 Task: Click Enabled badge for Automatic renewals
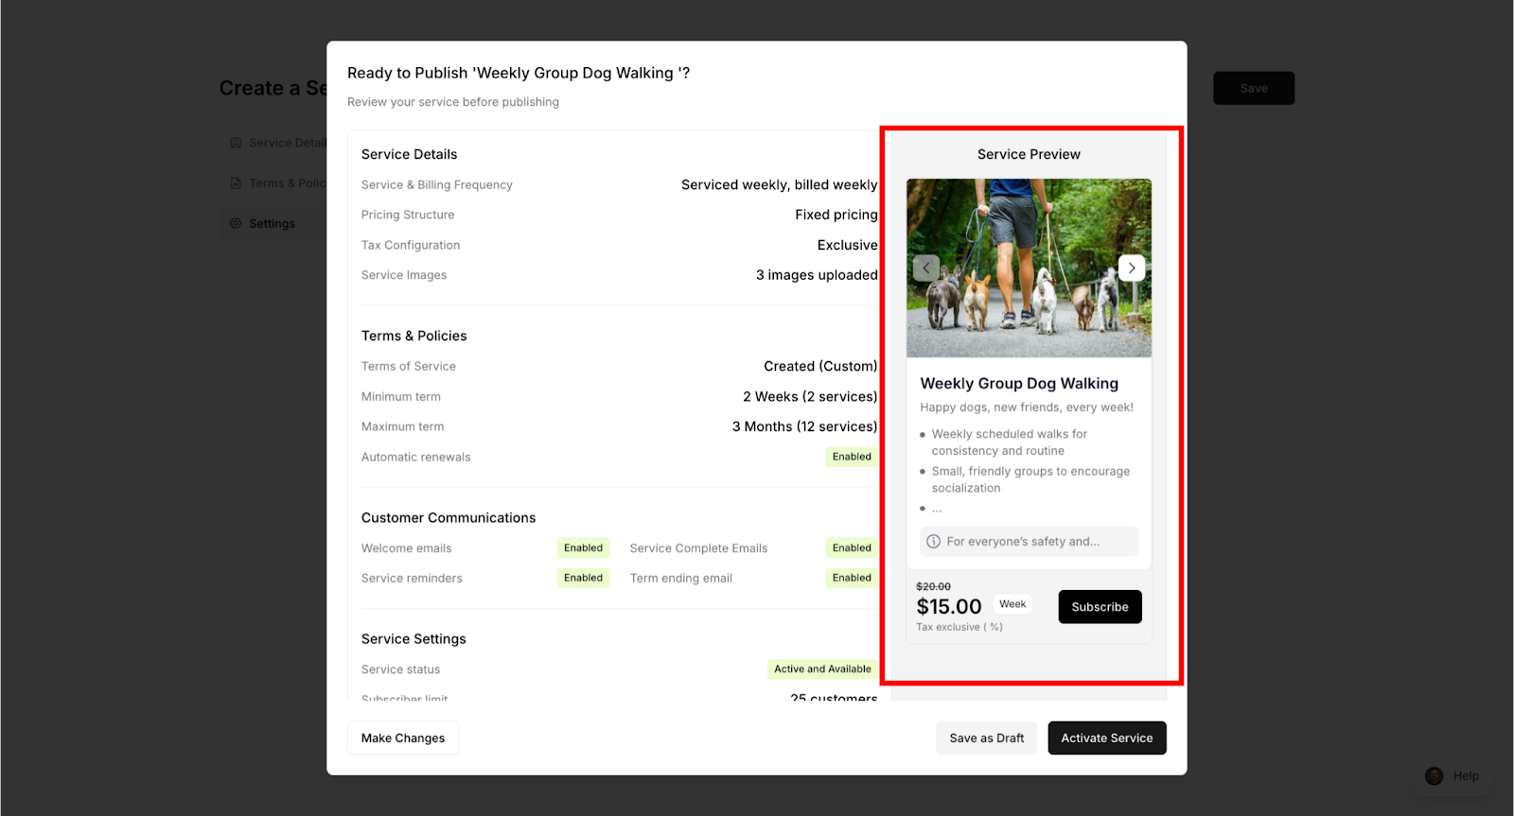coord(852,457)
